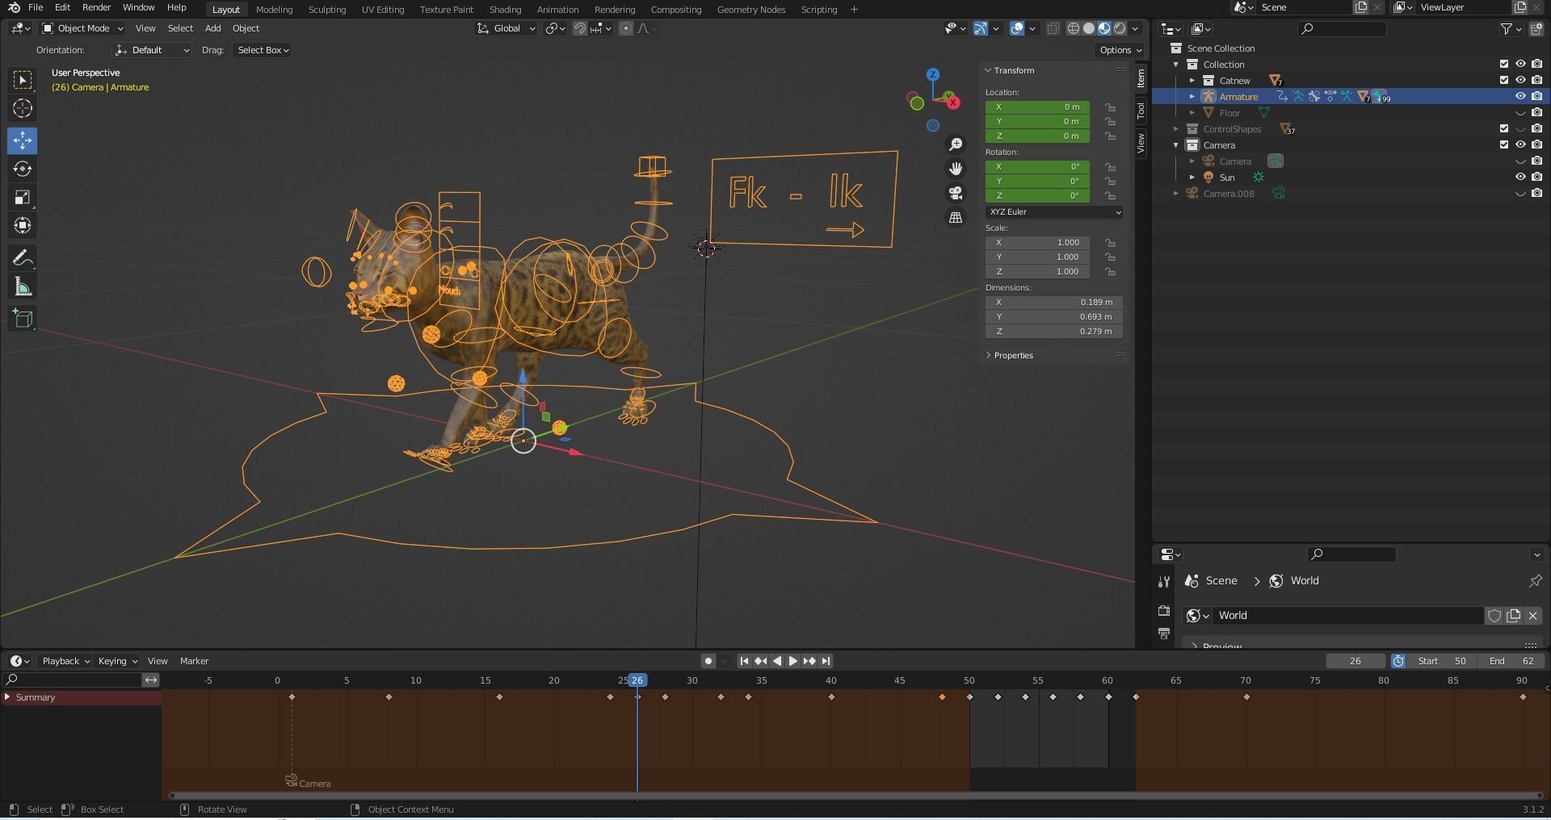Screen dimensions: 1551x820
Task: Open the Render properties tab icon
Action: pyautogui.click(x=1163, y=611)
